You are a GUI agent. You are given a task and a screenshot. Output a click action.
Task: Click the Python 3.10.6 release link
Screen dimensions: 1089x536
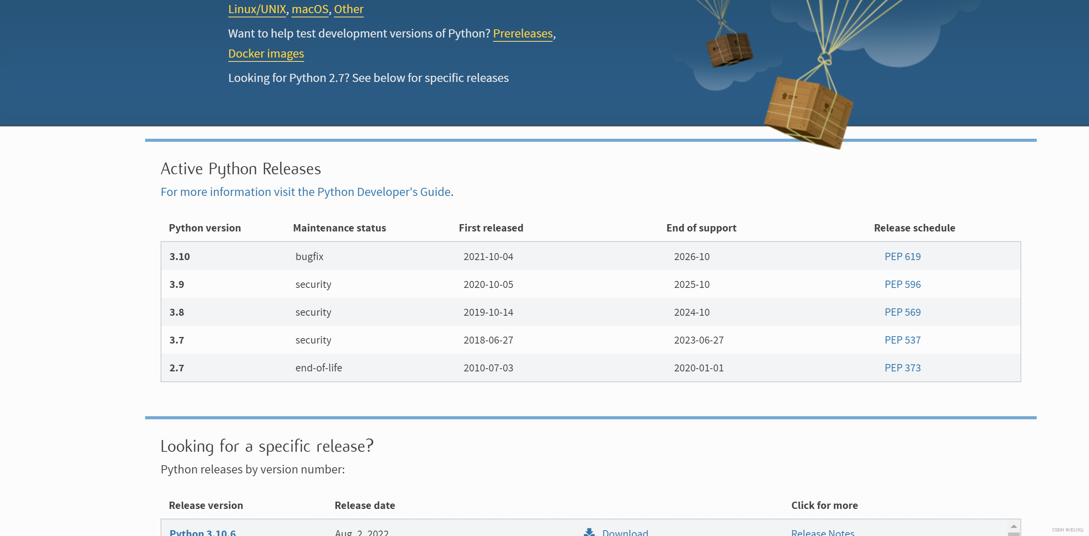[x=202, y=532]
